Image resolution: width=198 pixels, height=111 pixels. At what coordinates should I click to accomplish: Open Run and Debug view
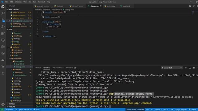(3, 27)
